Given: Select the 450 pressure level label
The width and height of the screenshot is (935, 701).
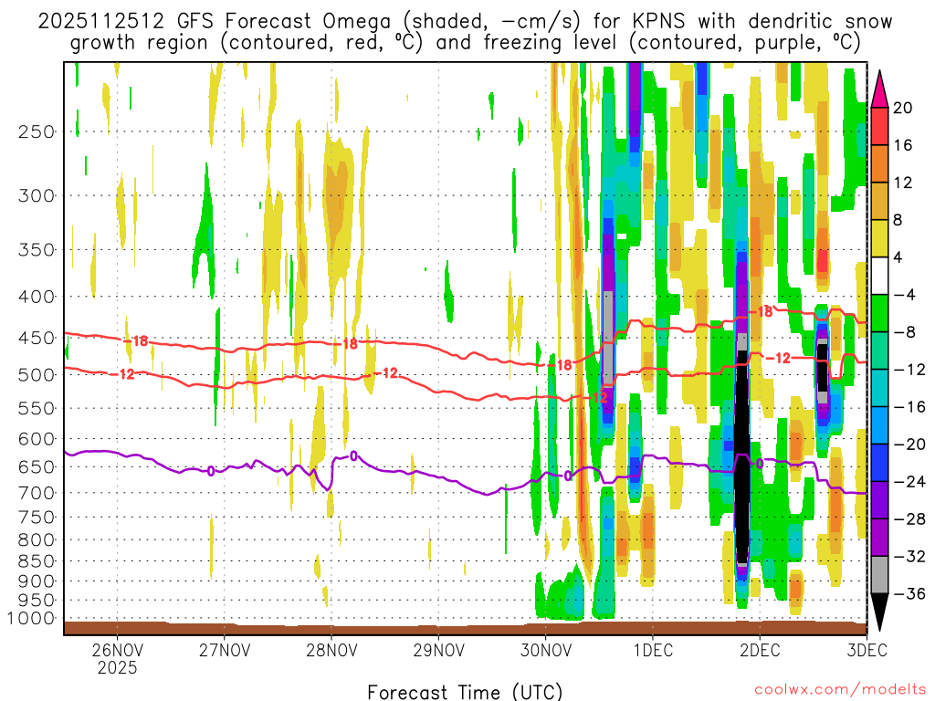Looking at the screenshot, I should (x=37, y=338).
